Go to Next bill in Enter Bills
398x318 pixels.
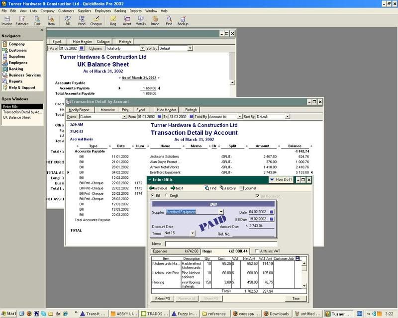(177, 188)
